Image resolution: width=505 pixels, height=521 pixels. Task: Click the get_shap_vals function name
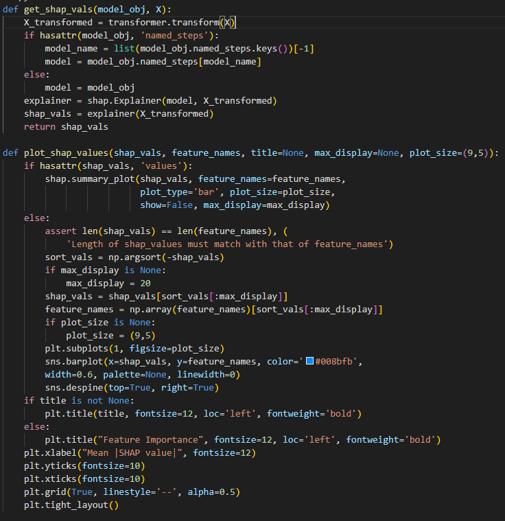coord(57,9)
